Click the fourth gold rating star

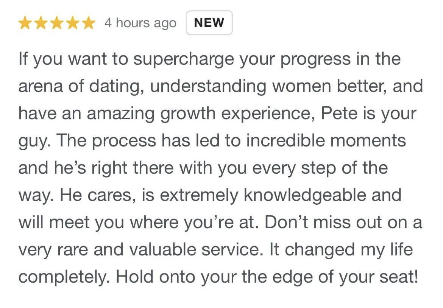(73, 23)
